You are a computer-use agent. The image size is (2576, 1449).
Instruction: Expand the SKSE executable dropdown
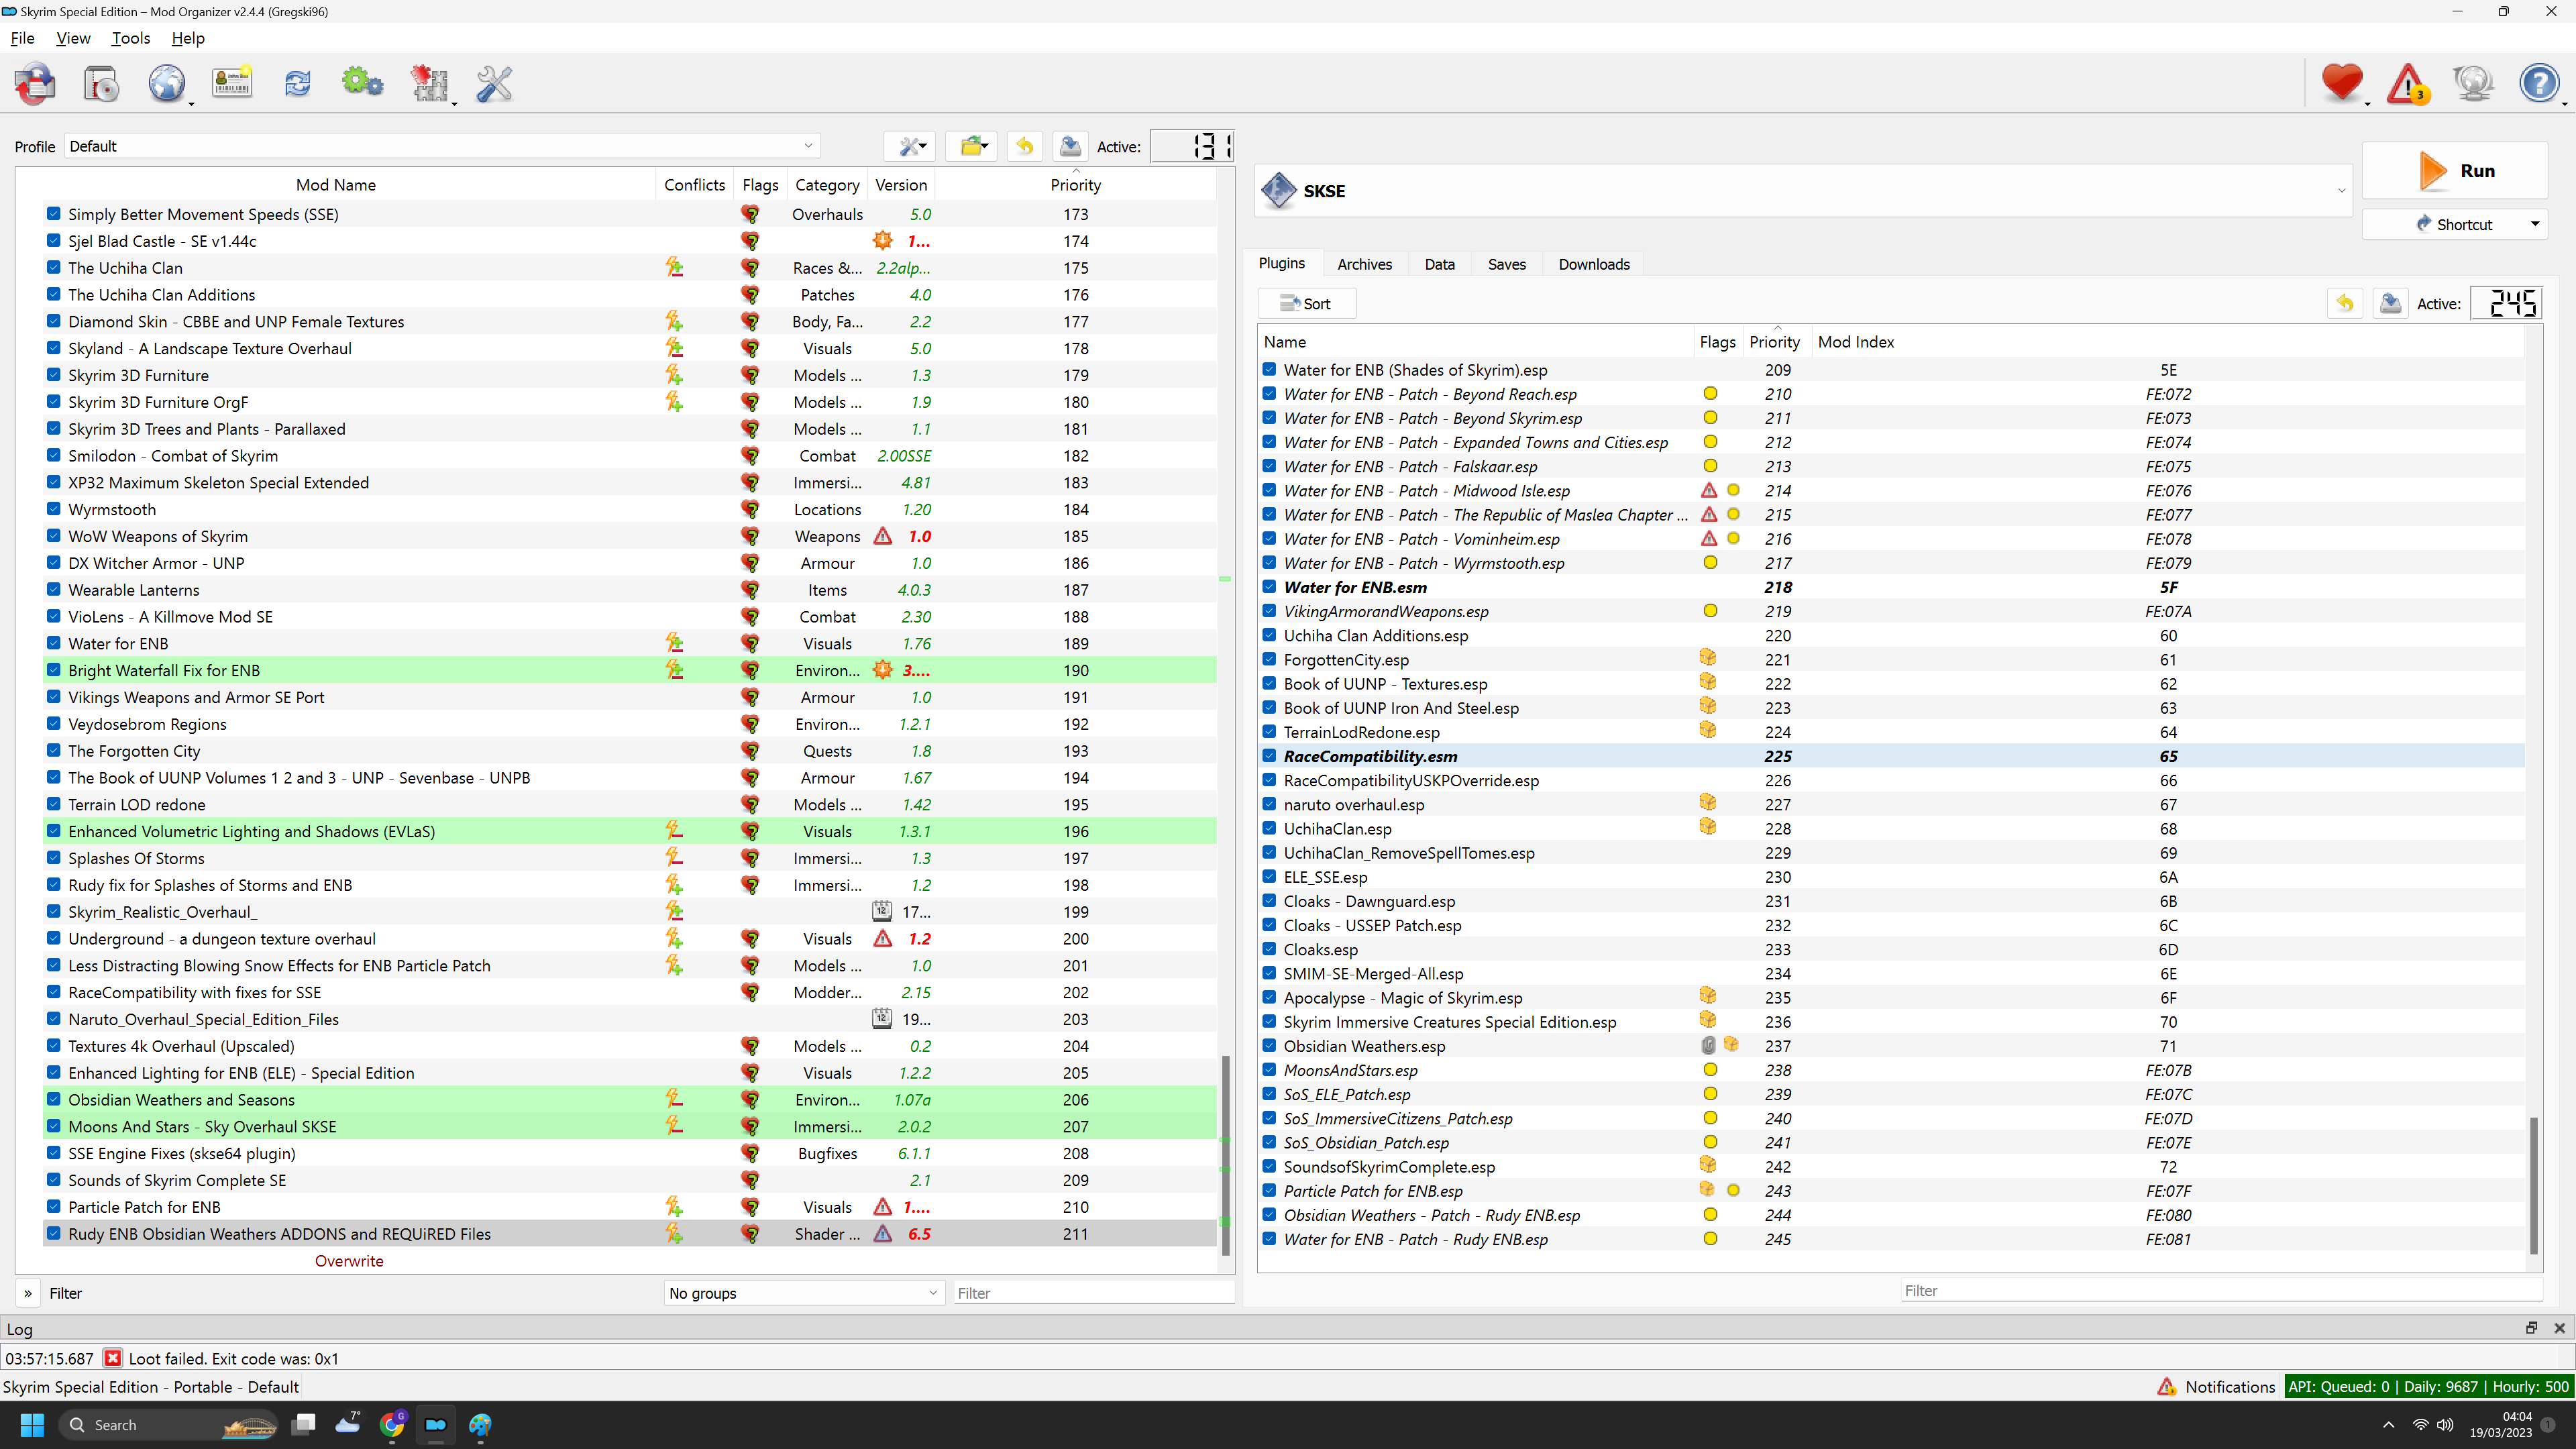[2340, 191]
